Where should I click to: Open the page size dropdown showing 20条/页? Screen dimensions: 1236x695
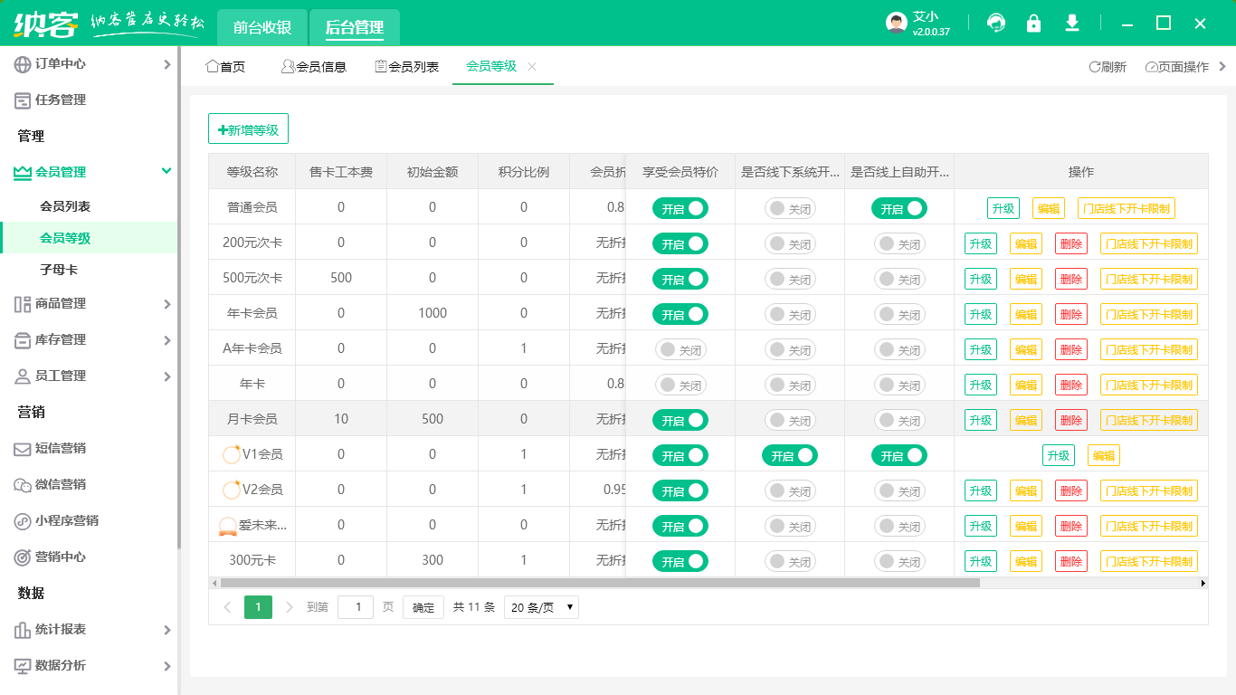coord(541,607)
